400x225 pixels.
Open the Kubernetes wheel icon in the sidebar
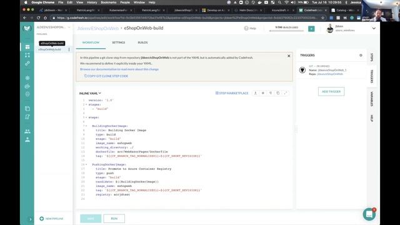coord(27,77)
